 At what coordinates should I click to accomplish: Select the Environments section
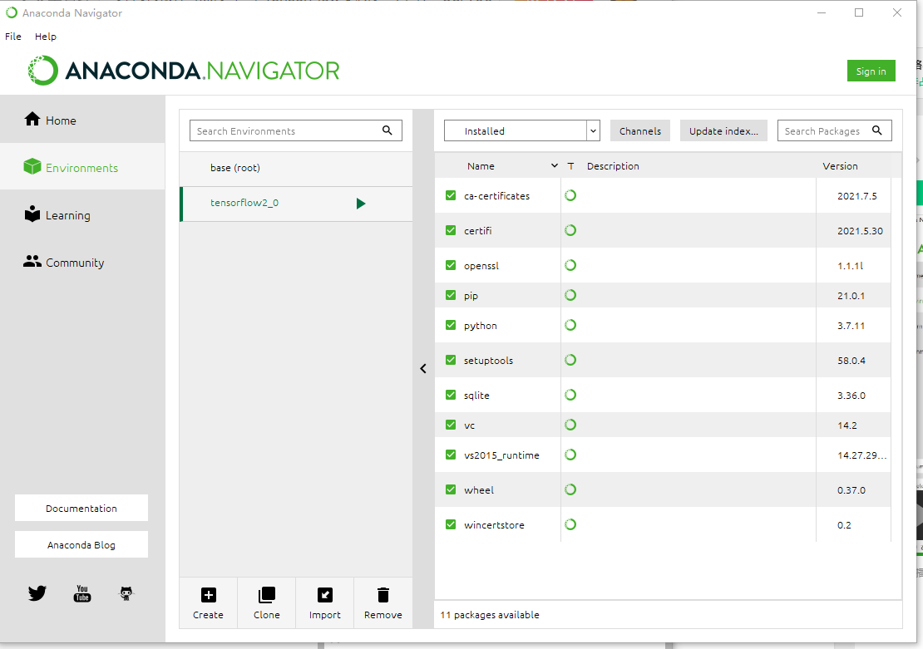pos(82,168)
